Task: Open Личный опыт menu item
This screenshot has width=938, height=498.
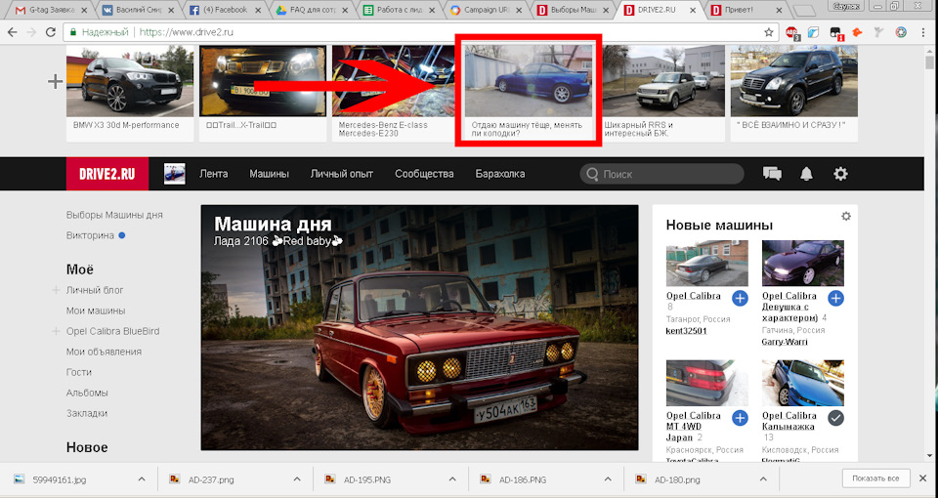Action: pos(342,174)
